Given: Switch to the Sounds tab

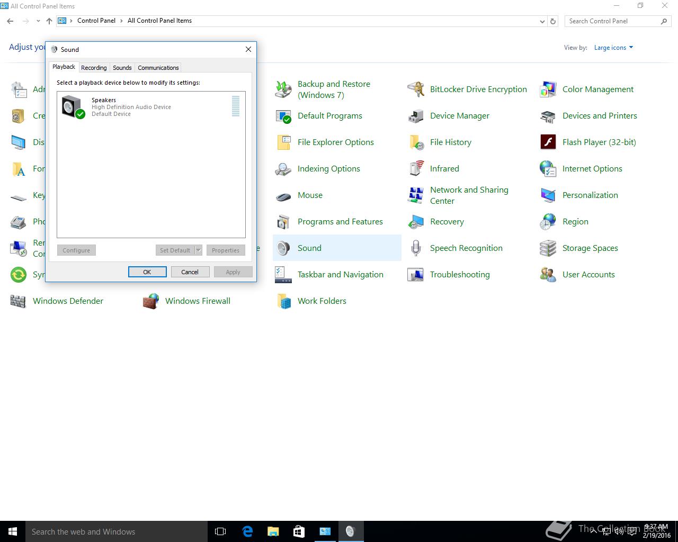Looking at the screenshot, I should (122, 68).
